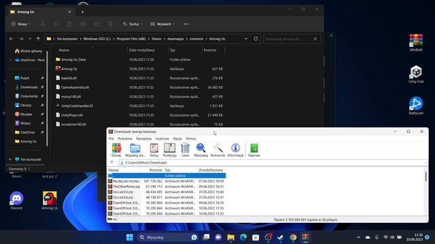Image resolution: width=435 pixels, height=244 pixels.
Task: Open the Opcje menu in WinRAR
Action: tap(177, 138)
